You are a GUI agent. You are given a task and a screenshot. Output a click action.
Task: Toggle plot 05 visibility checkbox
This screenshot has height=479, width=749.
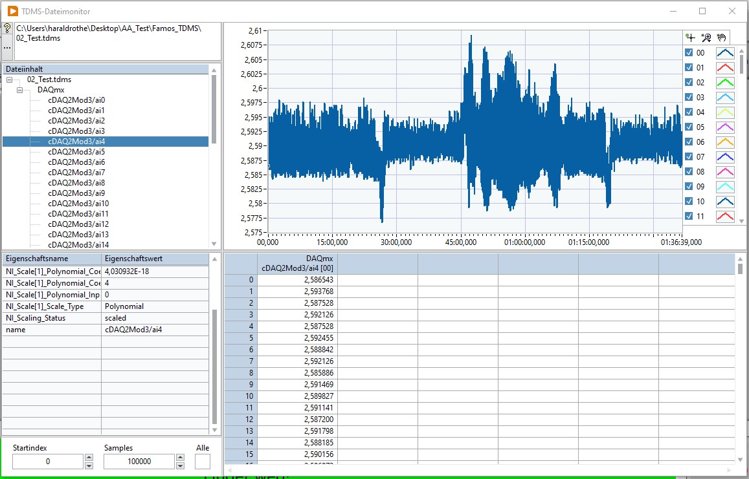tap(689, 127)
